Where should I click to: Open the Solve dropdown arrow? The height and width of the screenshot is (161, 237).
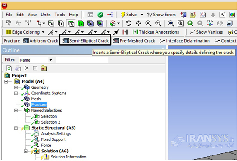point(142,15)
